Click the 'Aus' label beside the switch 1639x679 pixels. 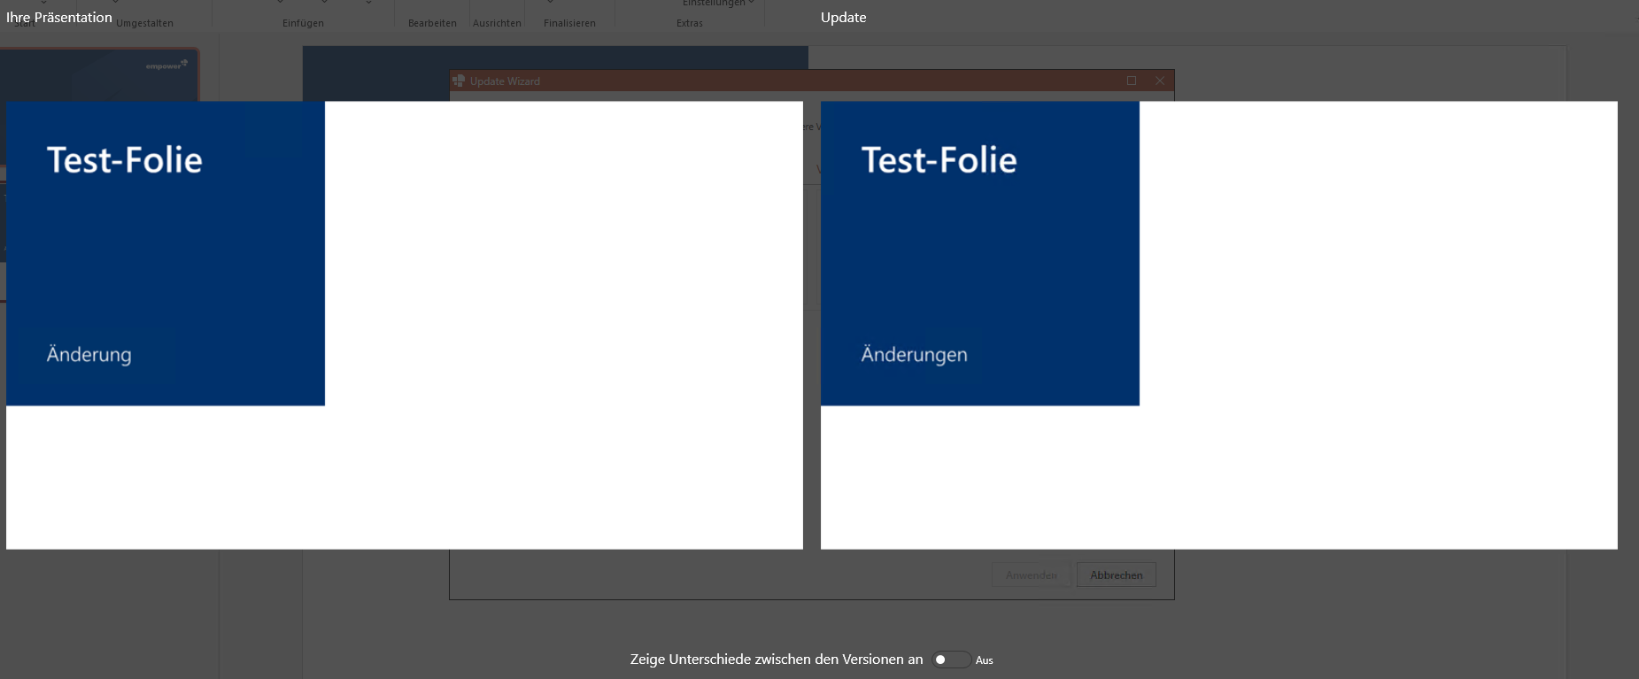[x=985, y=660]
